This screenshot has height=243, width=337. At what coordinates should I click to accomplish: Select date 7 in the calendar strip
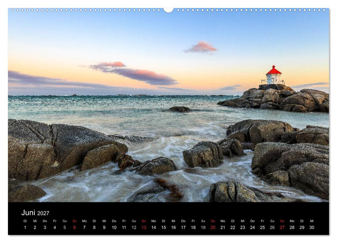[x=84, y=227]
